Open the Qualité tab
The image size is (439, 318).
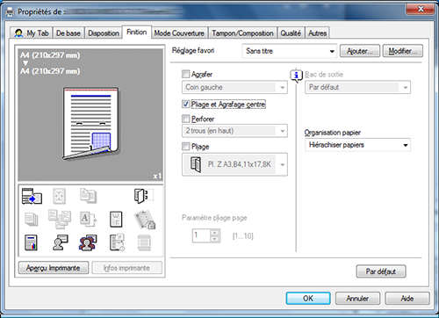point(291,33)
